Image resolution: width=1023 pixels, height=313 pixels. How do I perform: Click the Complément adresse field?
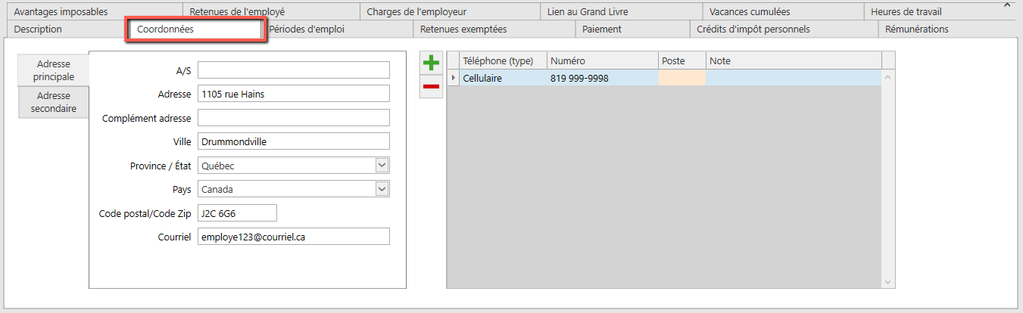click(294, 118)
